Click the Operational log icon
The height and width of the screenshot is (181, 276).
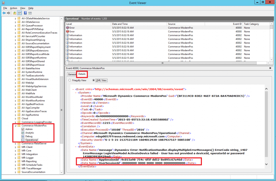point(23,140)
